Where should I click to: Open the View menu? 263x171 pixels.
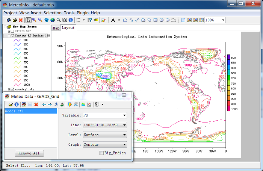24,13
